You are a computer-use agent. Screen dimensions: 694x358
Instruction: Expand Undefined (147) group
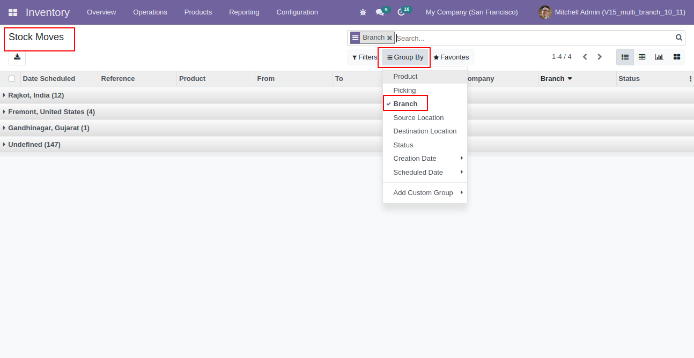(347, 145)
